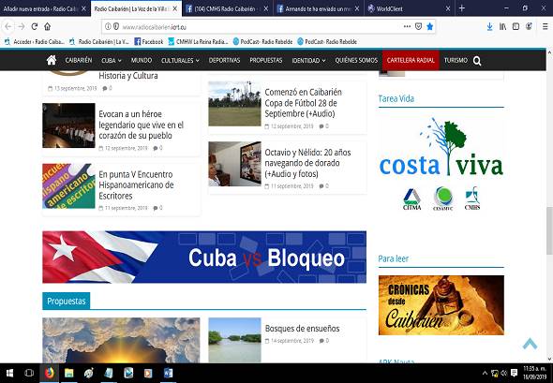Click site home icon in navbar

(x=52, y=60)
